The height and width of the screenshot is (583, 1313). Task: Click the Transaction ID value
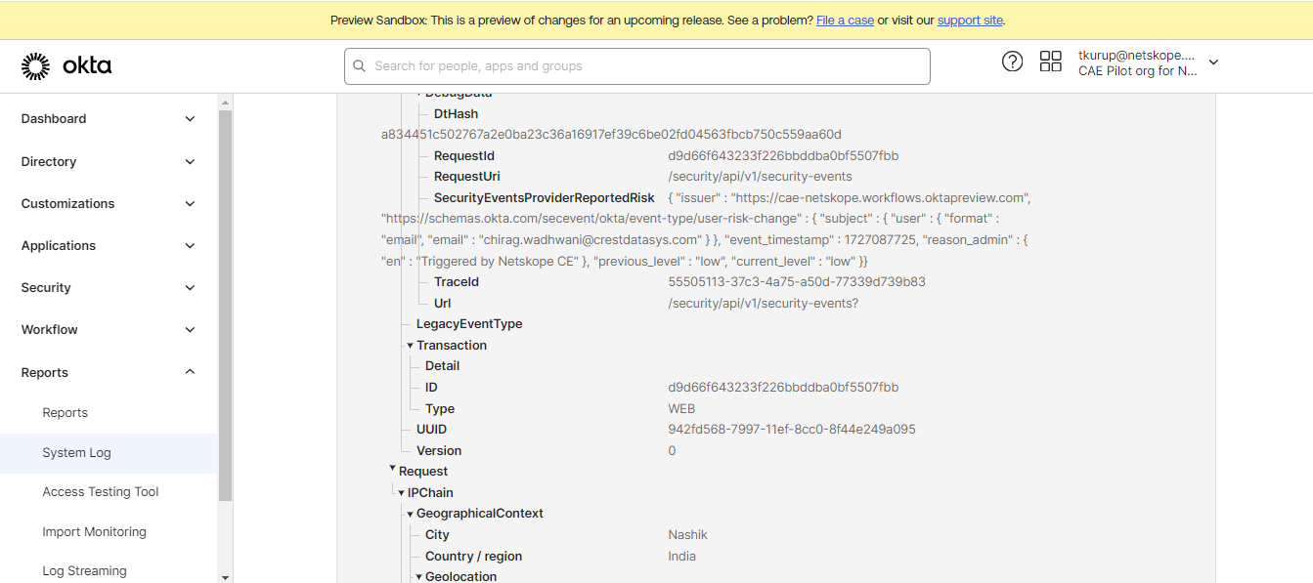(783, 388)
